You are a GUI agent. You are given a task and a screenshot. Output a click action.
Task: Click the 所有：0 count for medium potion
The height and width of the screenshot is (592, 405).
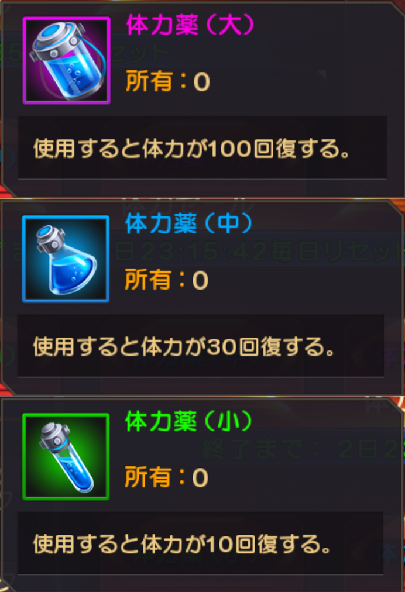167,280
